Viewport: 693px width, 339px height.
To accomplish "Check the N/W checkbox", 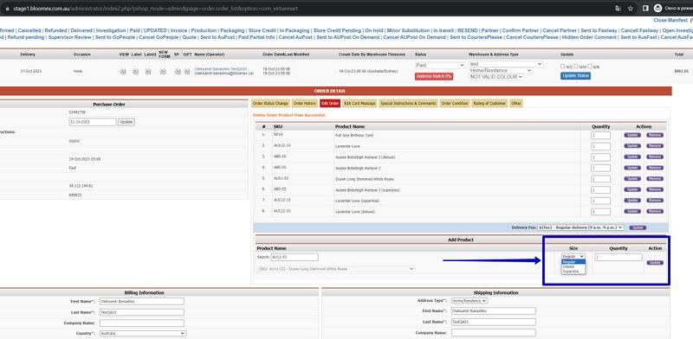I will pyautogui.click(x=576, y=67).
